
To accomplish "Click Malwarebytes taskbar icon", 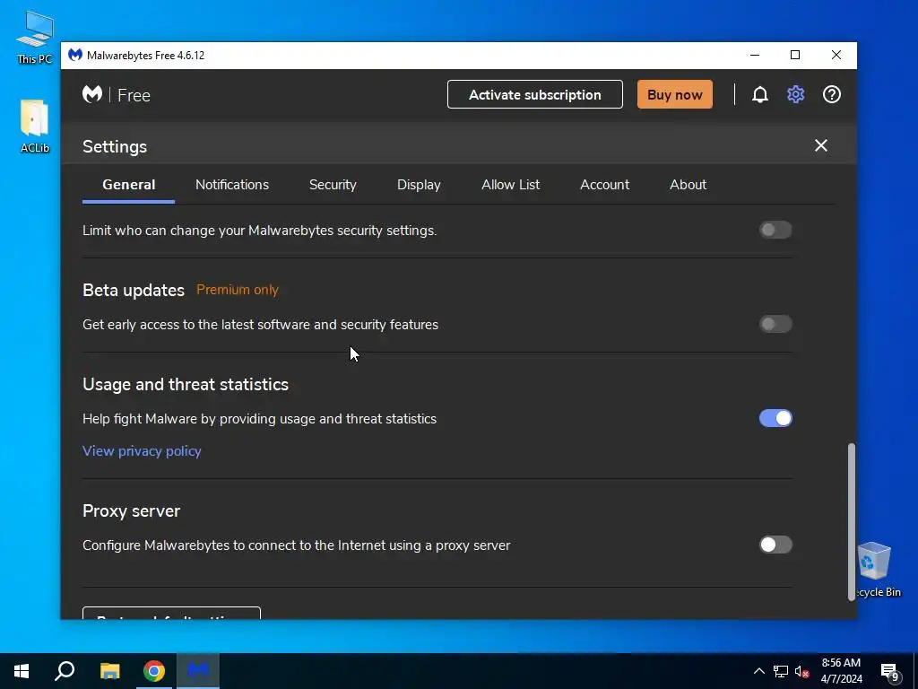I will point(198,671).
